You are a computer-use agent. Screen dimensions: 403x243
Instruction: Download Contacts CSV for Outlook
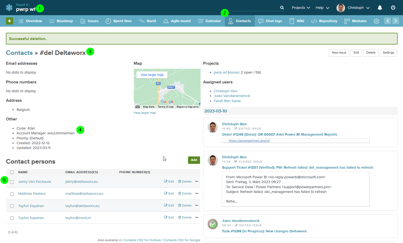click(x=142, y=240)
